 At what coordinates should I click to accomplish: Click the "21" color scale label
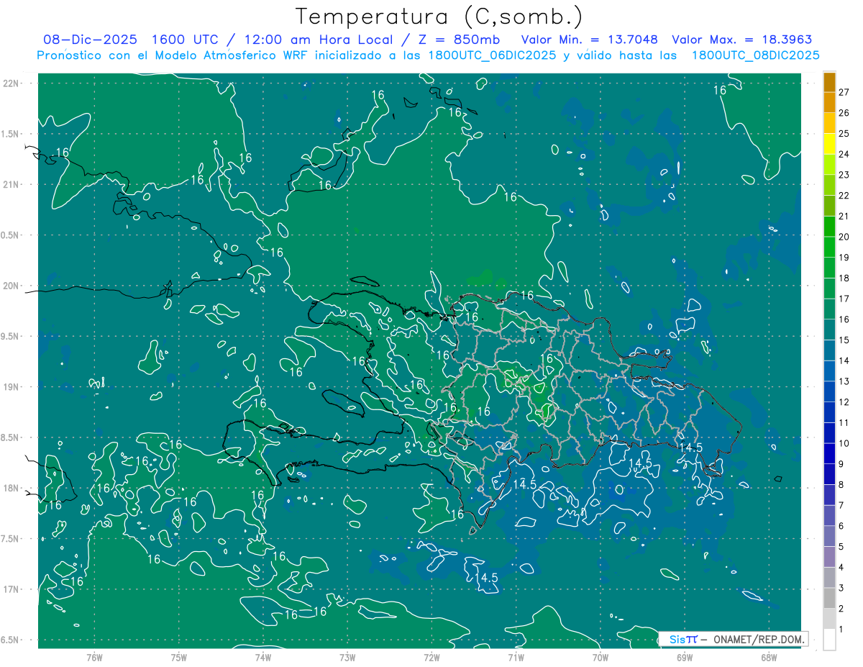(x=844, y=217)
